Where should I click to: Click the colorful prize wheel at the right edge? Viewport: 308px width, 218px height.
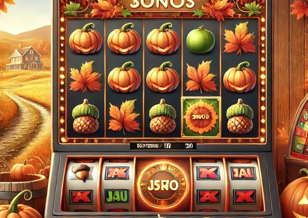(298, 131)
